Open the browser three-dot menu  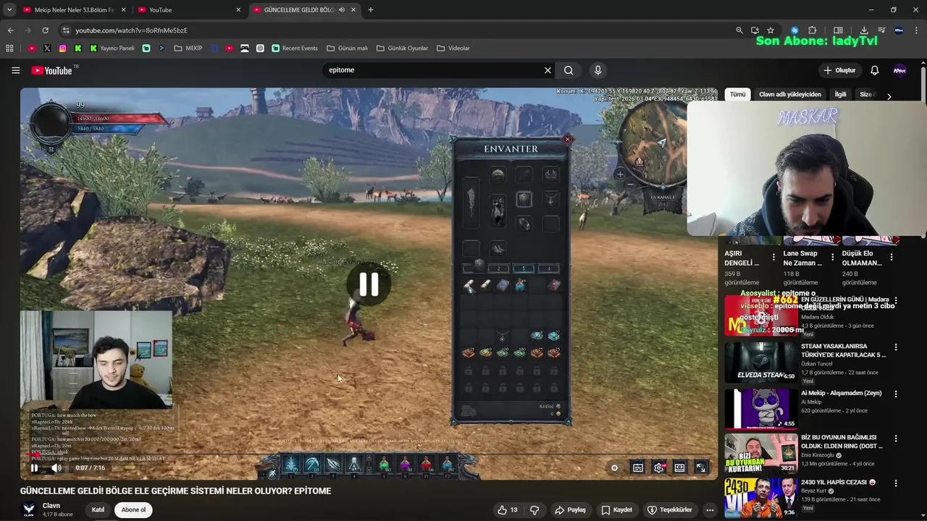(917, 30)
